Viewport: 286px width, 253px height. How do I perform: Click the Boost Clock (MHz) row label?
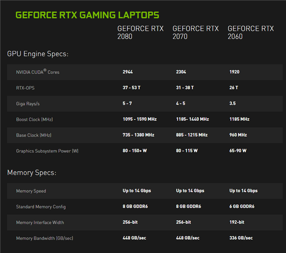(x=34, y=120)
